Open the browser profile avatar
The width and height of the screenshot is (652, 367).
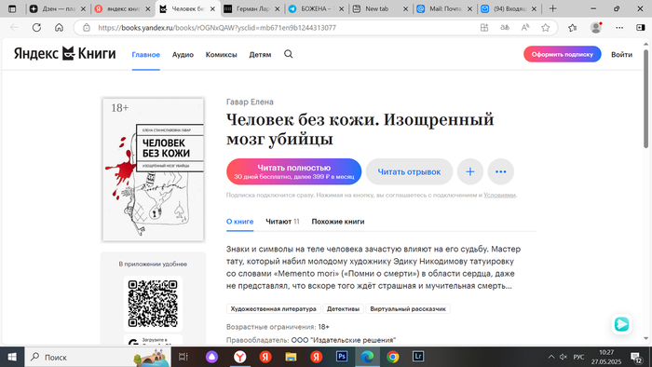(x=596, y=27)
